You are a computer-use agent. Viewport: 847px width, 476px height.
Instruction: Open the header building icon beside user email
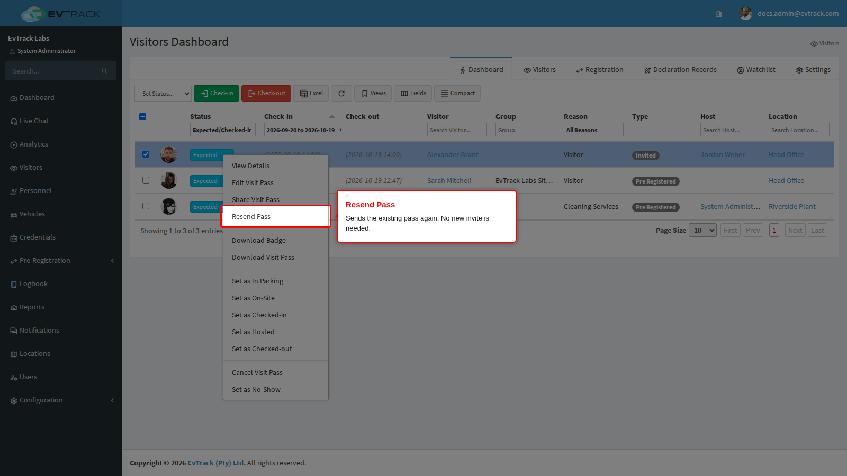719,14
